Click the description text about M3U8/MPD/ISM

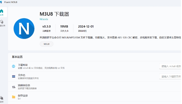coord(110,38)
